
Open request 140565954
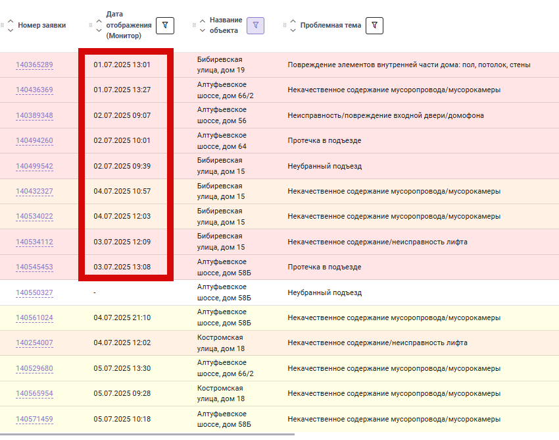point(35,393)
